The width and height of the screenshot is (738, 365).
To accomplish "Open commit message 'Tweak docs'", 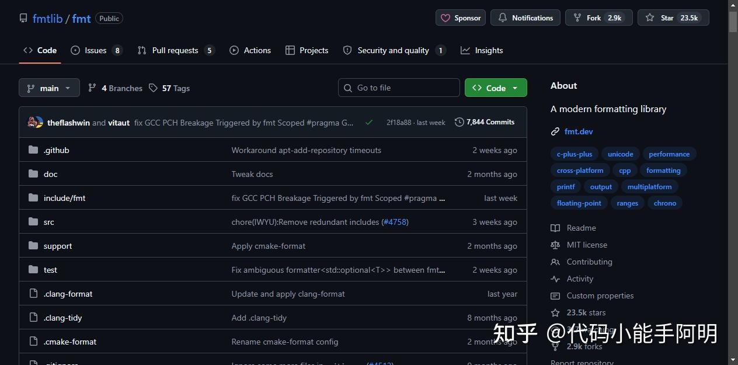I will 252,174.
